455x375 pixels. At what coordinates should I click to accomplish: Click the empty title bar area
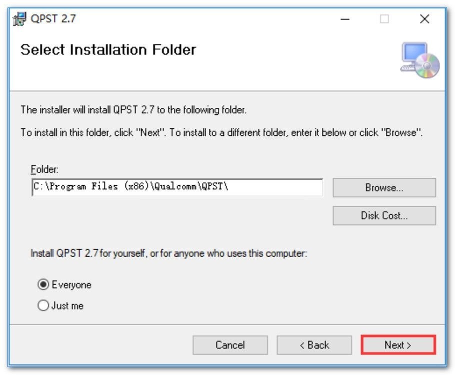click(x=203, y=19)
